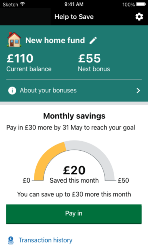Viewport: 148px width, 251px height.
Task: Tap the £20 saved this month figure
Action: point(74,170)
